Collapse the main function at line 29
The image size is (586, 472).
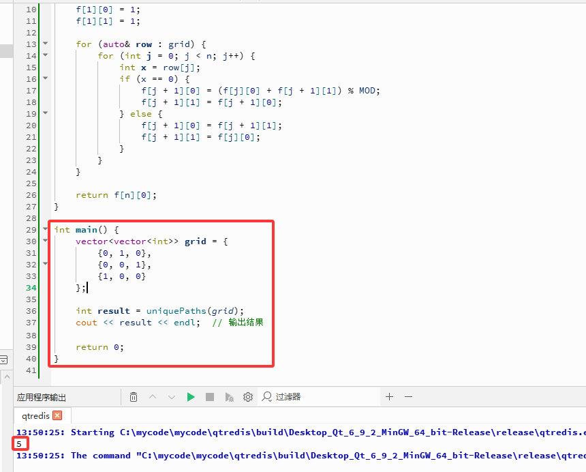pyautogui.click(x=46, y=229)
